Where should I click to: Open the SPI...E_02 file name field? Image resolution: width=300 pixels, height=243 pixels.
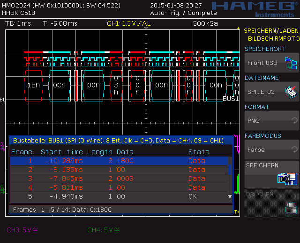tap(272, 92)
